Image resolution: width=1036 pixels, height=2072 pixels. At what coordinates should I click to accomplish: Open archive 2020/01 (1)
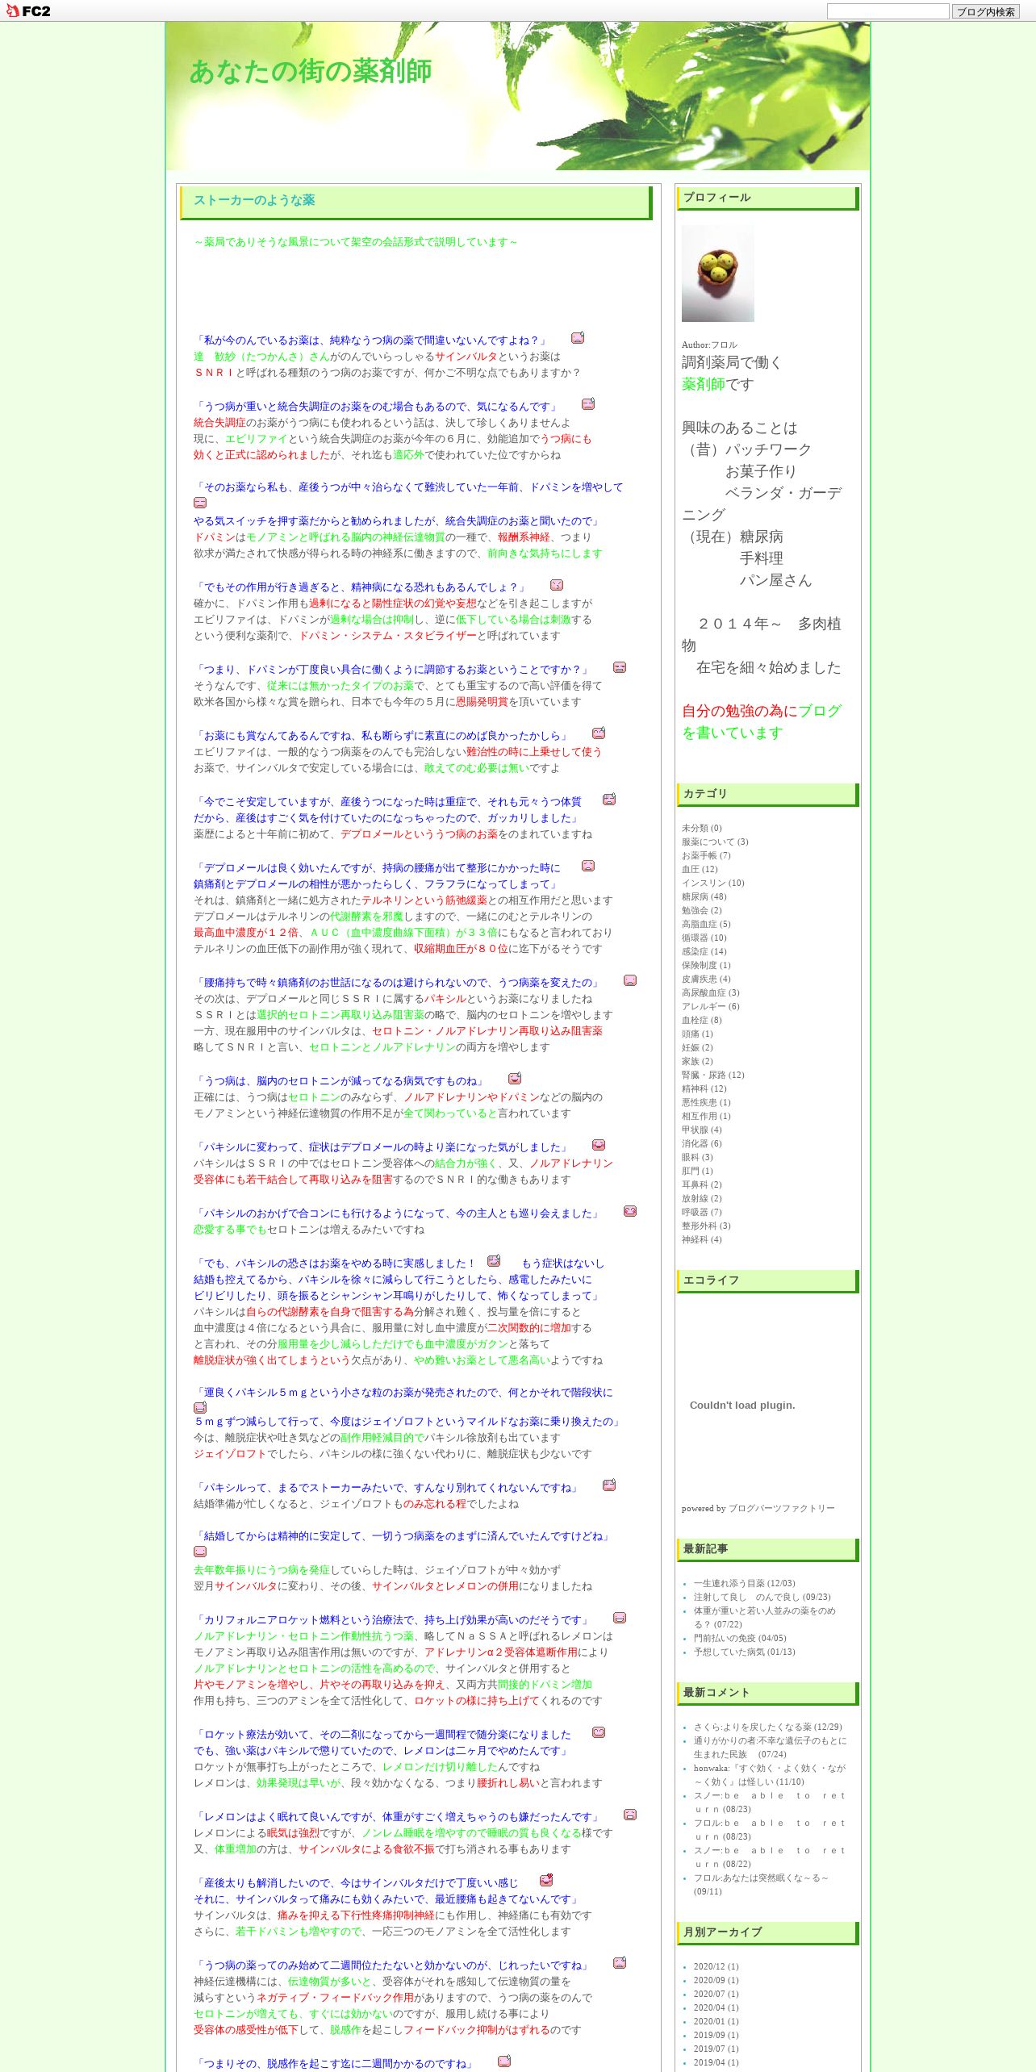[716, 2021]
